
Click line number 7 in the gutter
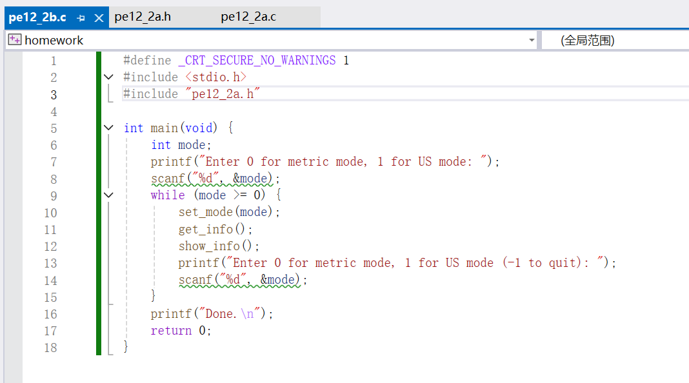coord(53,162)
